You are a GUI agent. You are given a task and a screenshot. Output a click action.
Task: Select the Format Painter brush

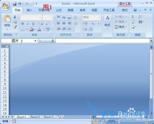coord(15,27)
